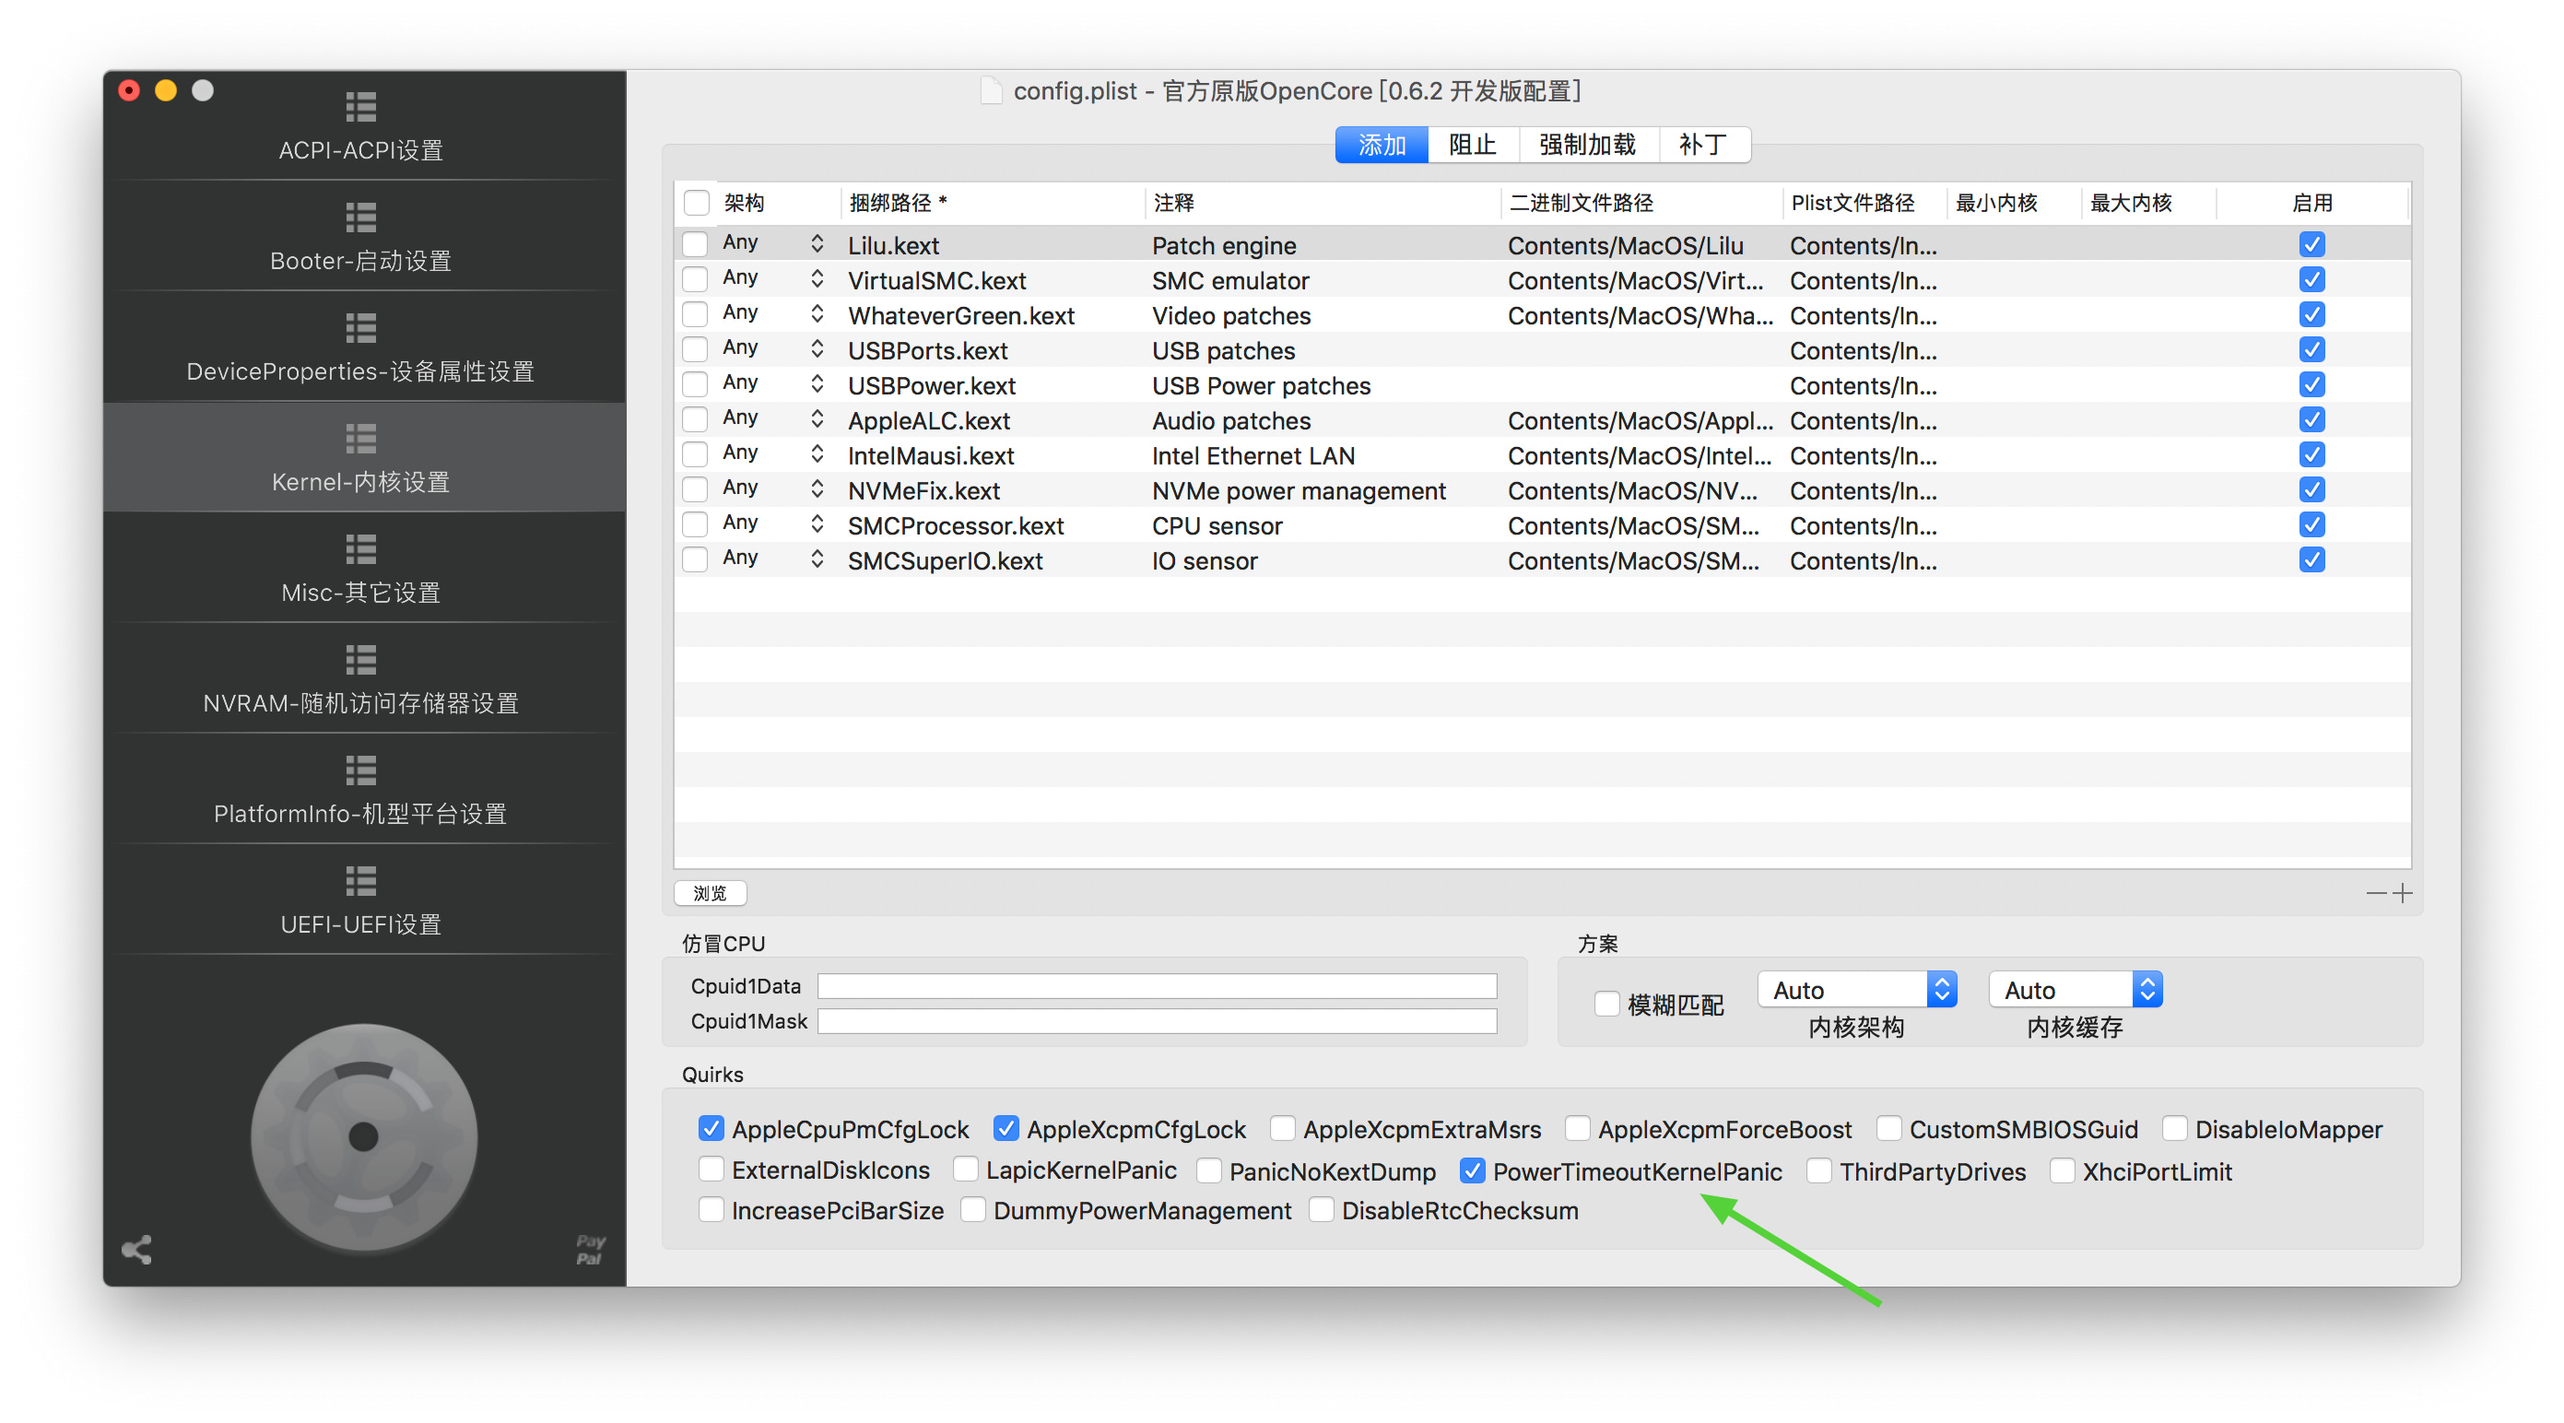
Task: Switch to the 添加 tab
Action: 1382,145
